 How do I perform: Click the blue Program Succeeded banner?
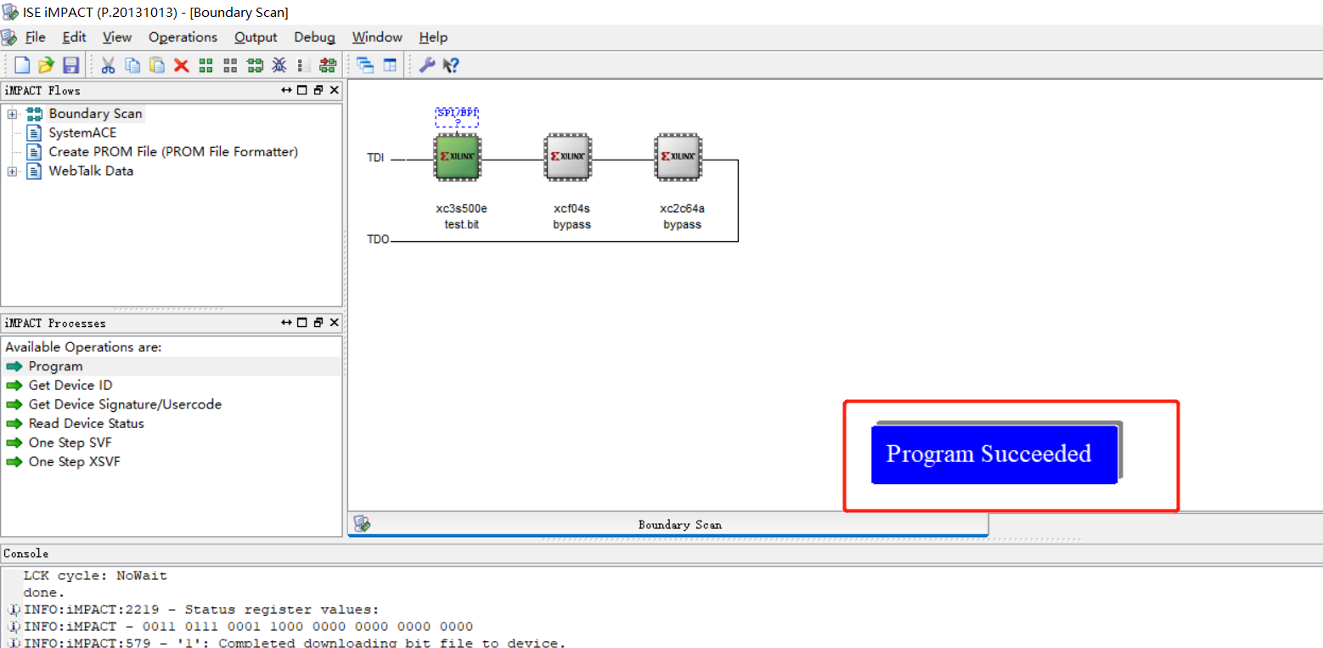(994, 454)
